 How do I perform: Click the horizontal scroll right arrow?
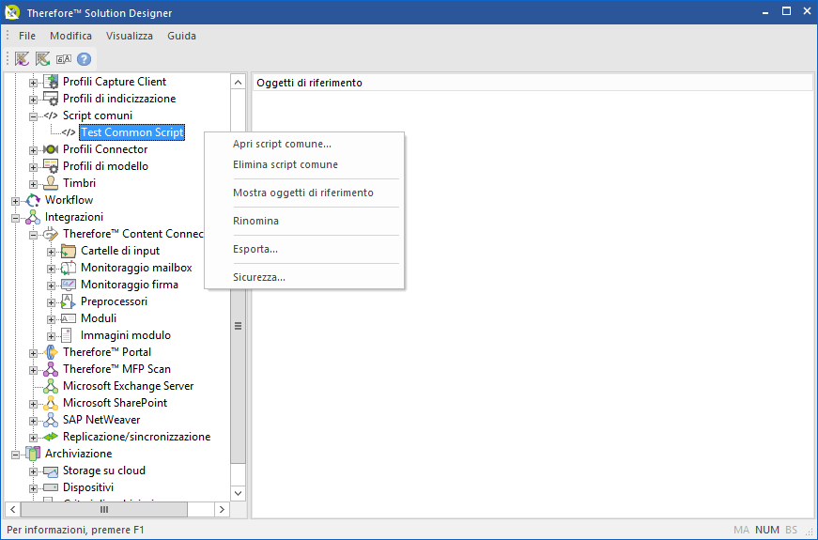[x=222, y=509]
